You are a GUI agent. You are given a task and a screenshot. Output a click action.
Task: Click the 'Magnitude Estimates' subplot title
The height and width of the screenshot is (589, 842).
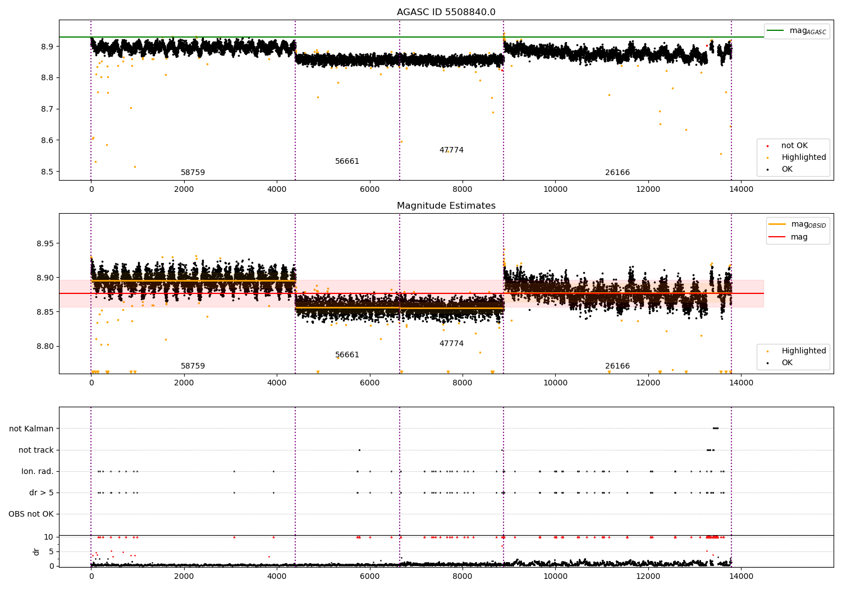(x=446, y=206)
